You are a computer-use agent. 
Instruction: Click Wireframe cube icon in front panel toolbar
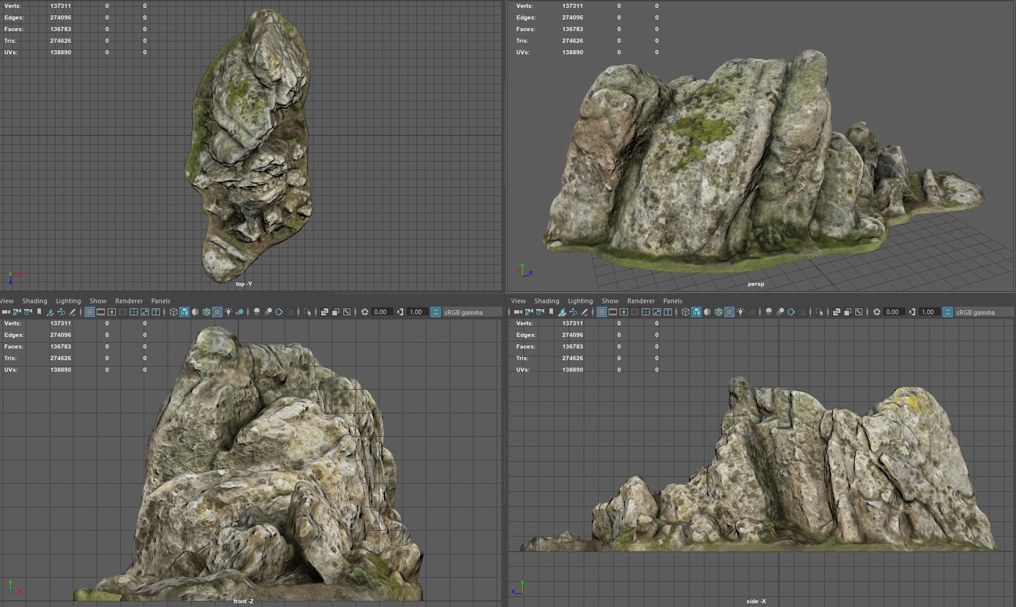(x=173, y=312)
